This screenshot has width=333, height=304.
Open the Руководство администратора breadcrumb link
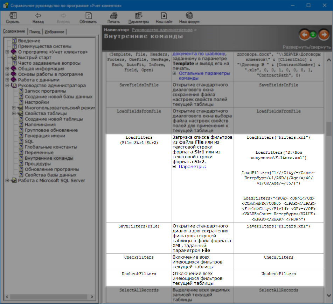(162, 30)
